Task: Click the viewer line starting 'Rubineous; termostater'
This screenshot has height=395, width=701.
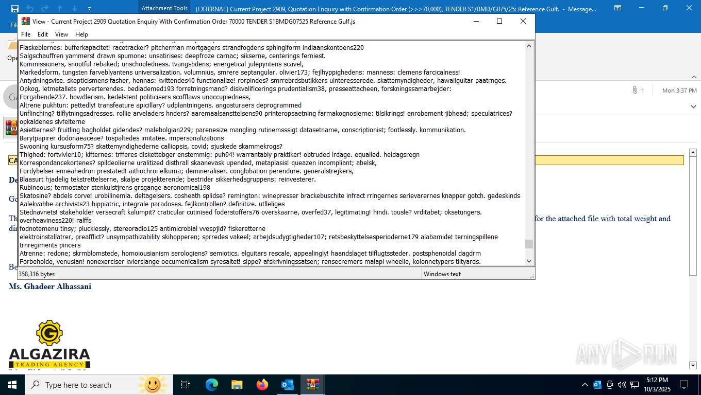Action: [x=115, y=187]
